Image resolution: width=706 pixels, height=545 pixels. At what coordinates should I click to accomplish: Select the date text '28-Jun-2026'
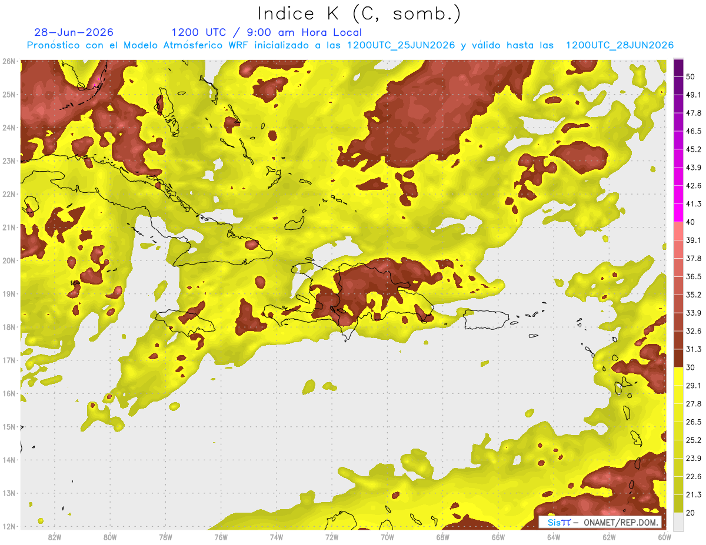[74, 32]
